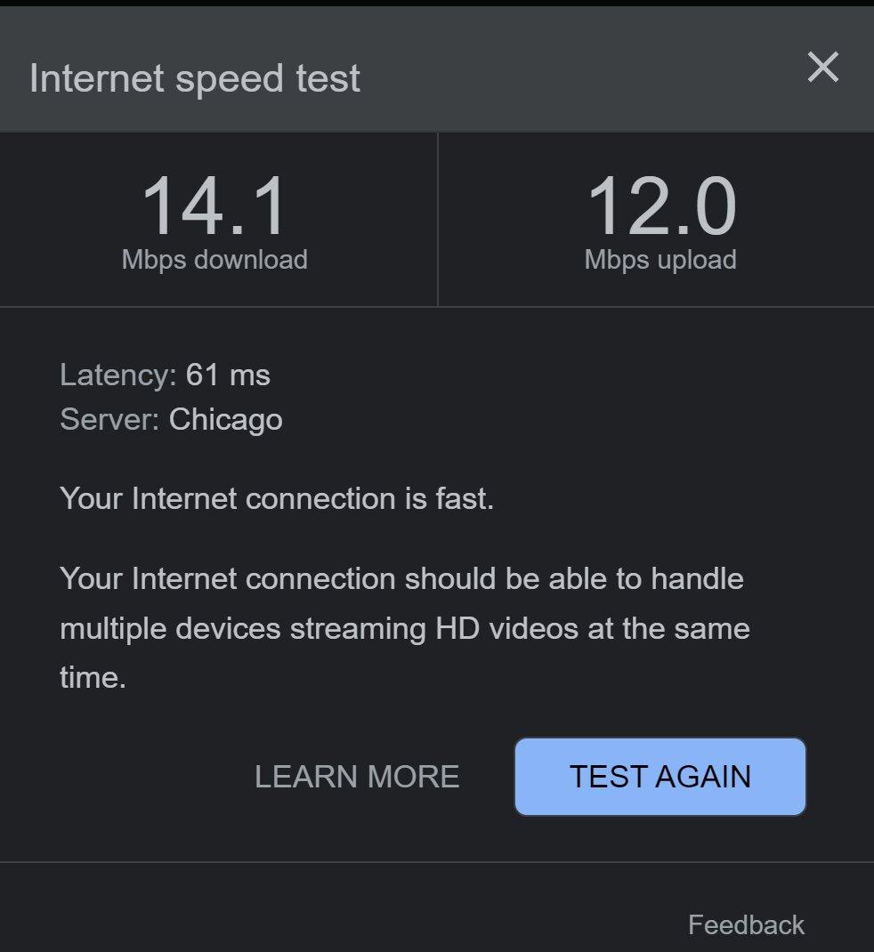The width and height of the screenshot is (874, 952).
Task: Open the LEARN MORE link
Action: pyautogui.click(x=357, y=777)
